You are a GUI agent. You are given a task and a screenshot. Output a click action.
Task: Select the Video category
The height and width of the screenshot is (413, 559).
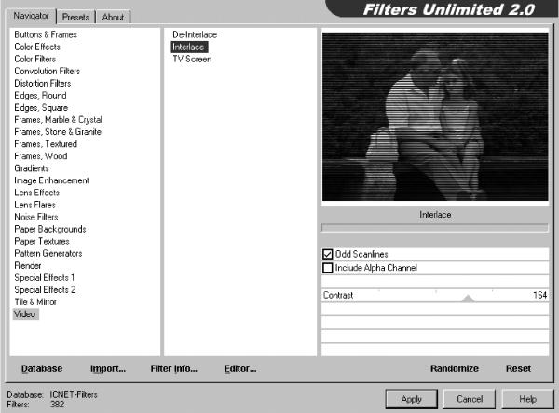tap(25, 314)
